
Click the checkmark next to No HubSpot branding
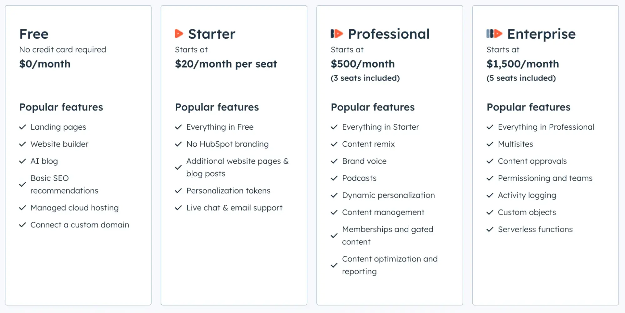click(x=178, y=144)
